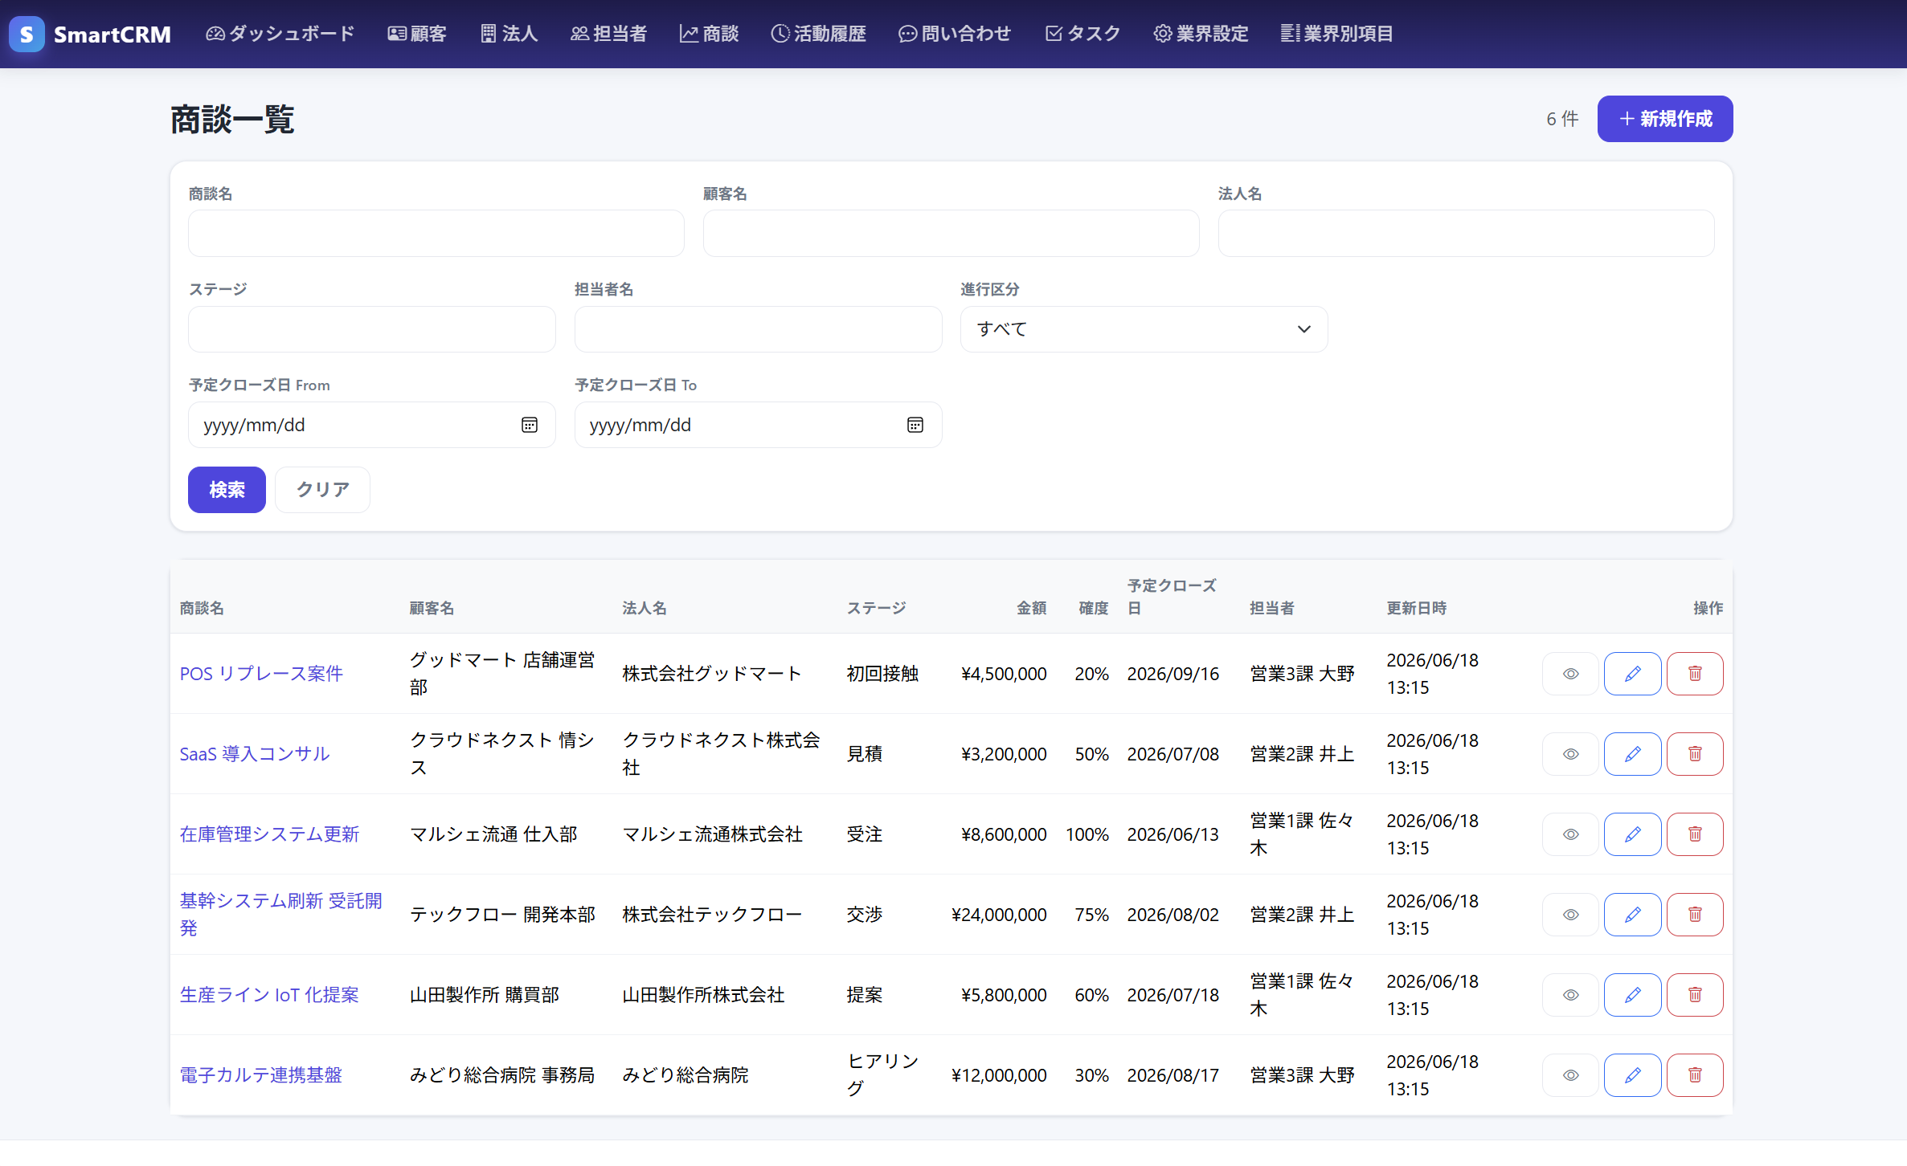Open the タスク navbar item
The height and width of the screenshot is (1166, 1907).
[x=1082, y=34]
